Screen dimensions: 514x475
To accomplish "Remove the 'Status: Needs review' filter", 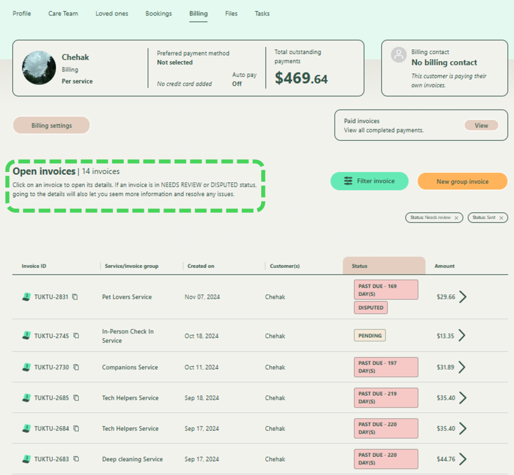I will coord(456,218).
